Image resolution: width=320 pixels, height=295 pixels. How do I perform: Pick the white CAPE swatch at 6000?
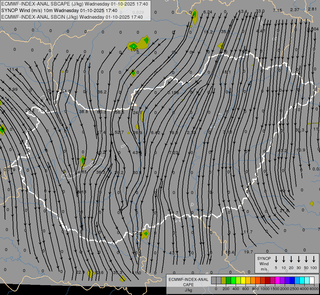[x=312, y=281]
